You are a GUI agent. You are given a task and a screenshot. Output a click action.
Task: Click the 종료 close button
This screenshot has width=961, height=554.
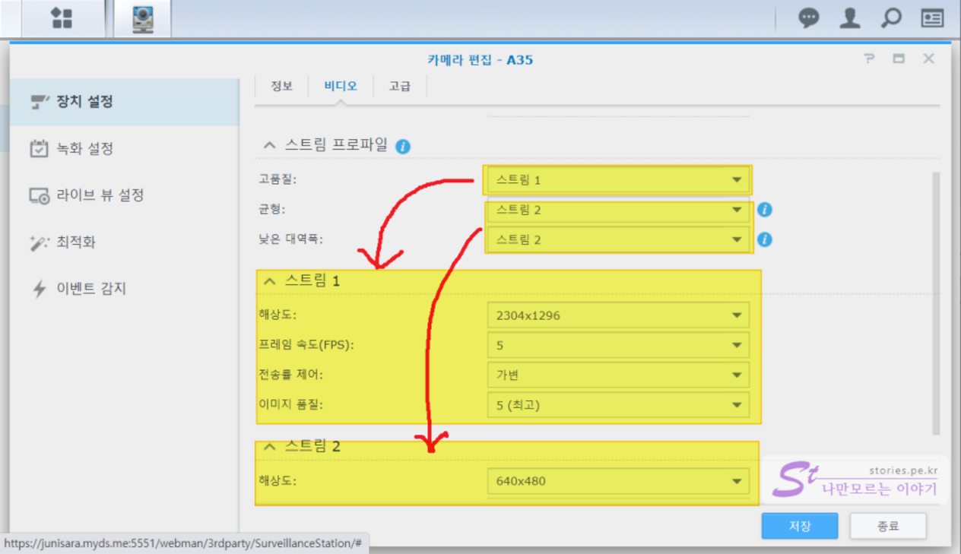[x=887, y=526]
